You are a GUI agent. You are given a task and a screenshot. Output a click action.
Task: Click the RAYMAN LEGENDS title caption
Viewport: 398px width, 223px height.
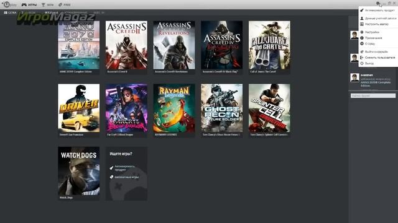pyautogui.click(x=166, y=135)
